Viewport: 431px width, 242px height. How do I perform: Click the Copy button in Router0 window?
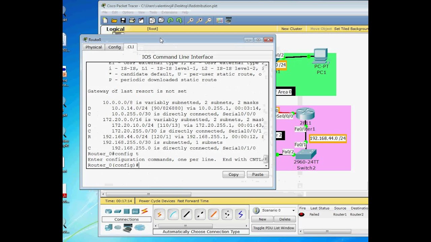coord(233,174)
